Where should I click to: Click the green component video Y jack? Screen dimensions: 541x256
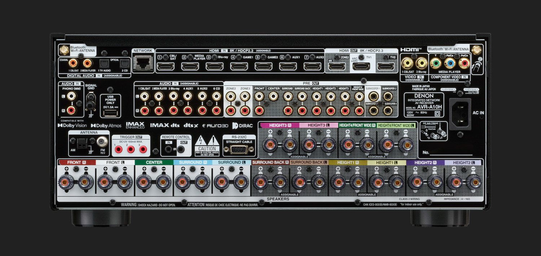coord(436,64)
